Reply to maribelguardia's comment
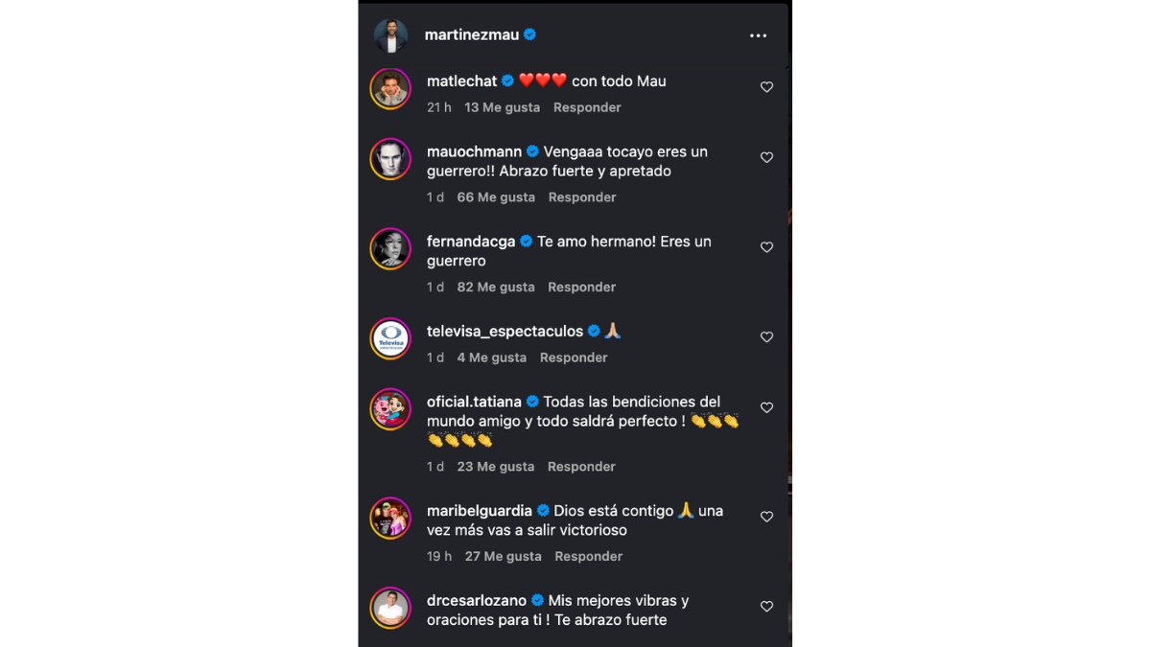 [588, 556]
